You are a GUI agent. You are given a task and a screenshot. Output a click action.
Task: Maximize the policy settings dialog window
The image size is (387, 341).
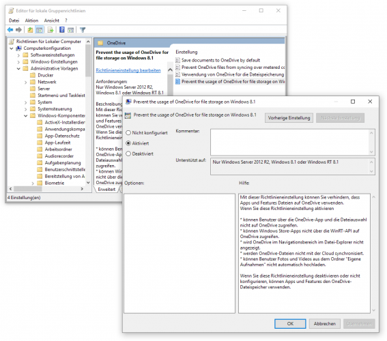point(353,102)
